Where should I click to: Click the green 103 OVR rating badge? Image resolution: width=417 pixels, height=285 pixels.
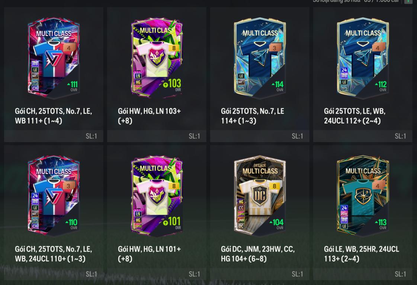(x=172, y=85)
